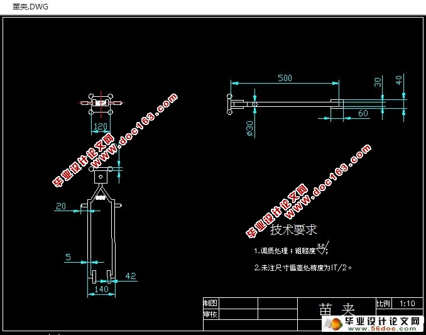Screen dimensions: 426x335
Task: Click the 3.2 surface roughness symbol
Action: pyautogui.click(x=323, y=248)
